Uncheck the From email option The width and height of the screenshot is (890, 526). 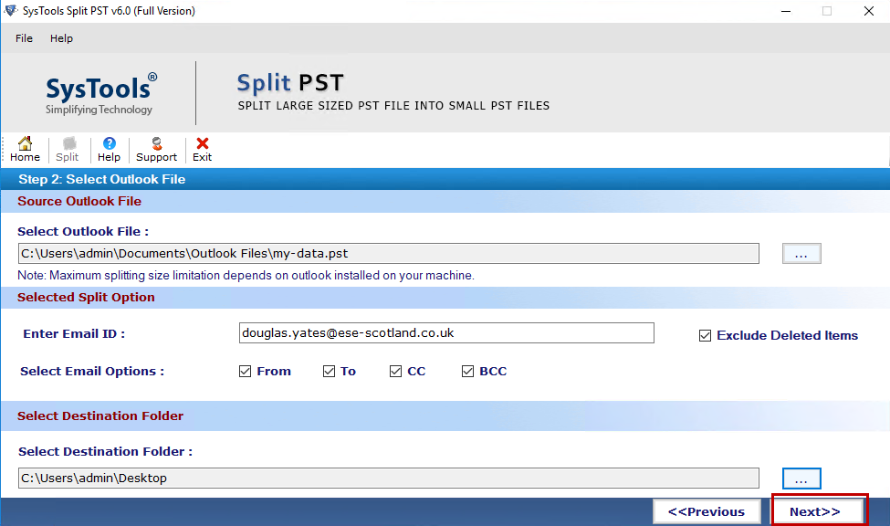click(x=246, y=372)
